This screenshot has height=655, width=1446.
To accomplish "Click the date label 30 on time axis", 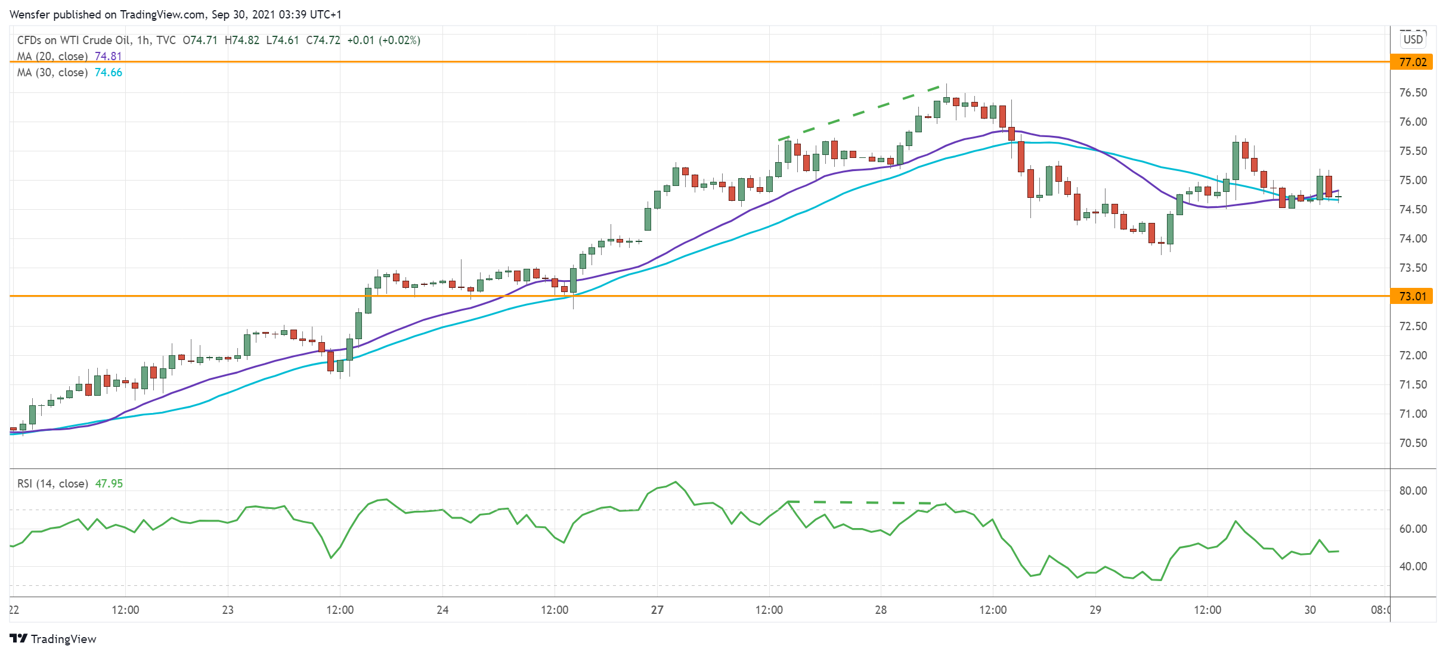I will (1310, 610).
